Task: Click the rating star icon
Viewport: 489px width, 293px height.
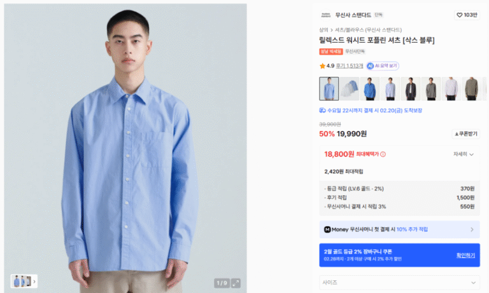Action: (x=322, y=66)
